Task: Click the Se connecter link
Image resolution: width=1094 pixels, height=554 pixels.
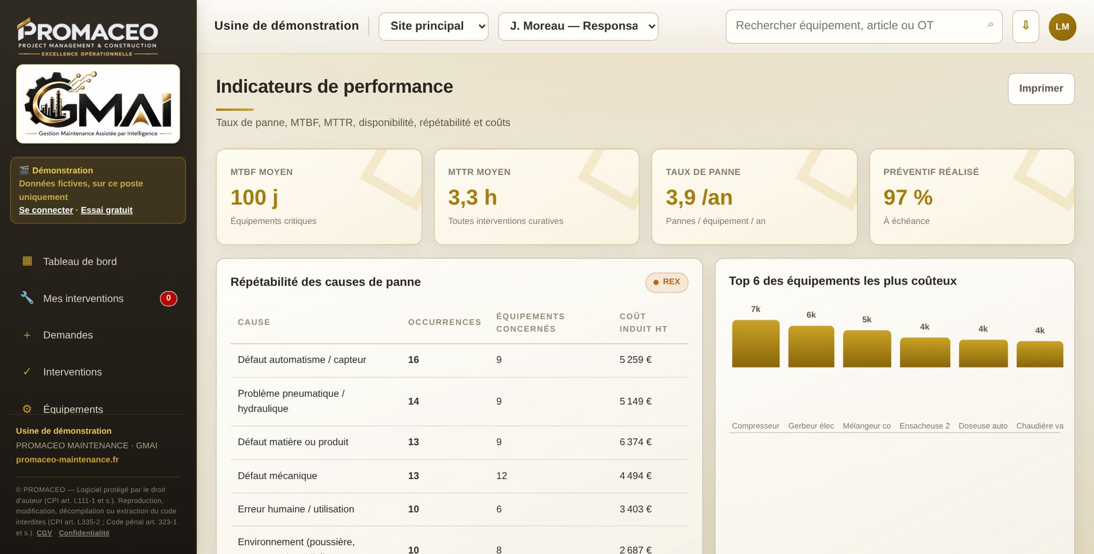Action: tap(46, 210)
